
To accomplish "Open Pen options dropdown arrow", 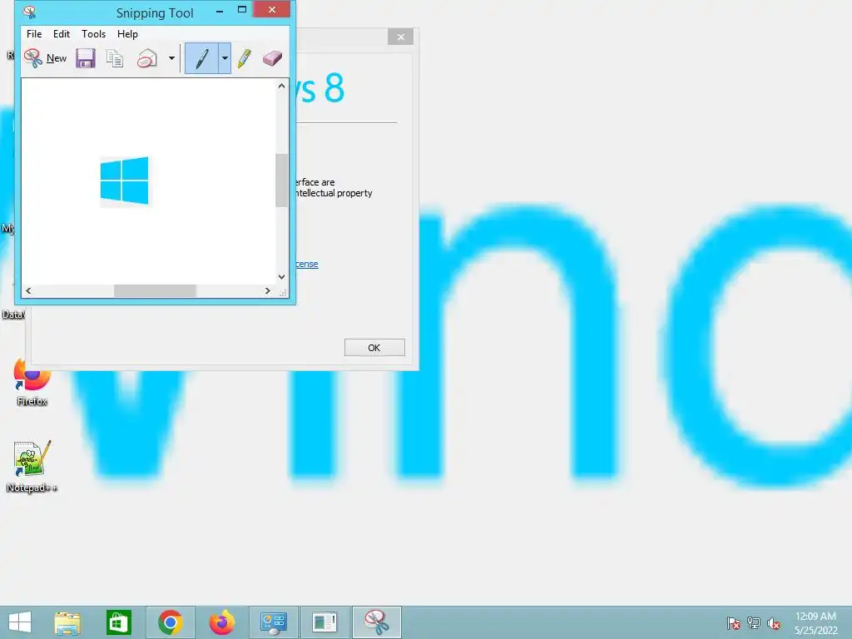I will tap(225, 58).
